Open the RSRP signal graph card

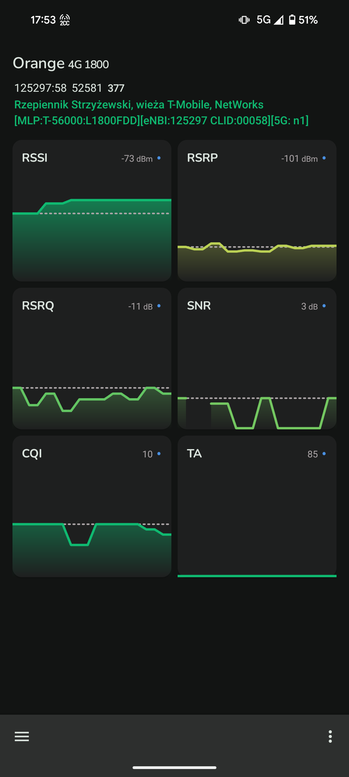(x=257, y=211)
